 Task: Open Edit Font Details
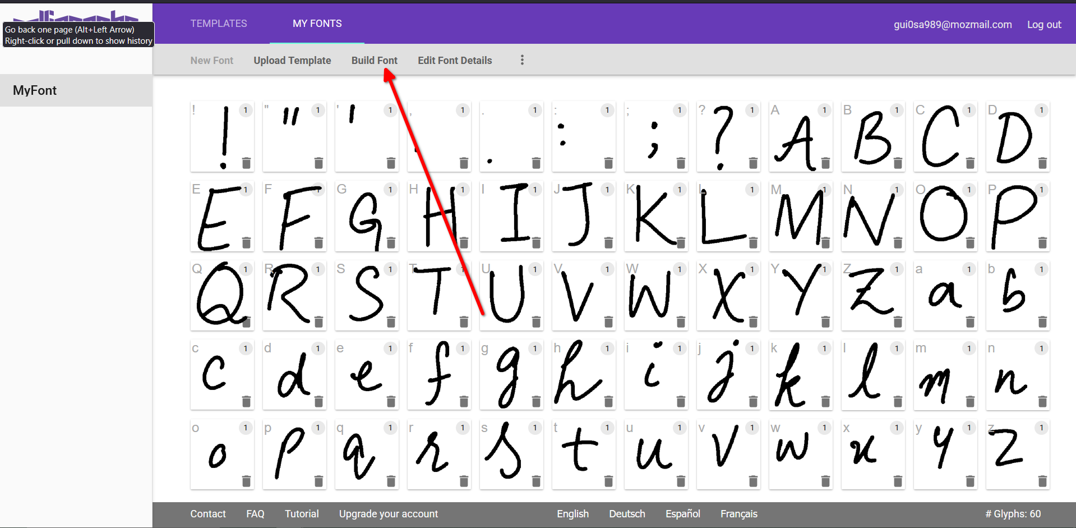(x=455, y=61)
